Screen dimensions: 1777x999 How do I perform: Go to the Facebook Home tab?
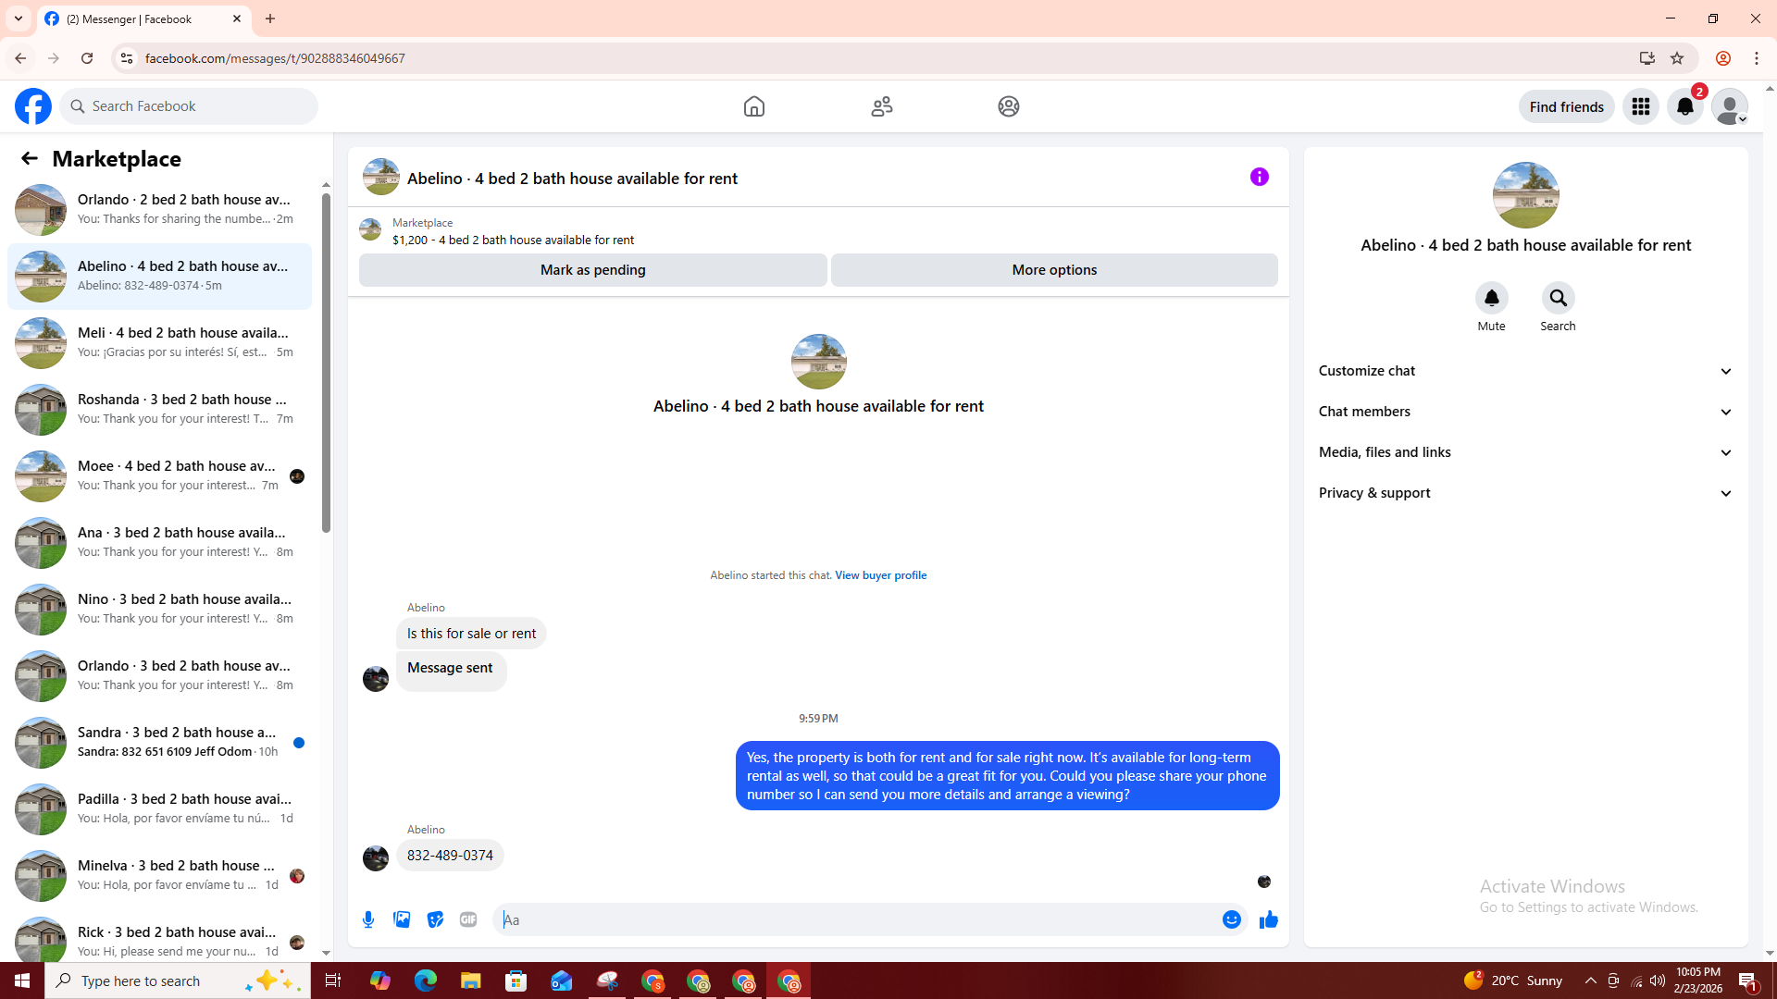click(753, 106)
